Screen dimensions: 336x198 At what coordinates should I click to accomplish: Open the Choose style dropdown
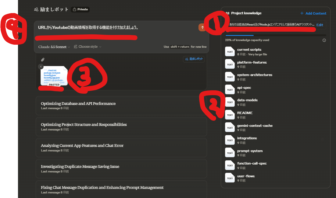coord(88,47)
